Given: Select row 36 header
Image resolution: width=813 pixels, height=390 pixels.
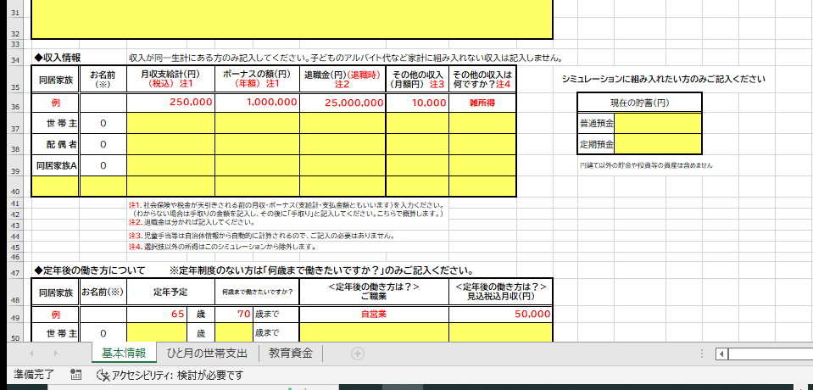Looking at the screenshot, I should click(x=14, y=103).
